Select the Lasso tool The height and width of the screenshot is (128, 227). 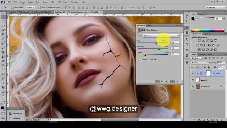[3, 26]
